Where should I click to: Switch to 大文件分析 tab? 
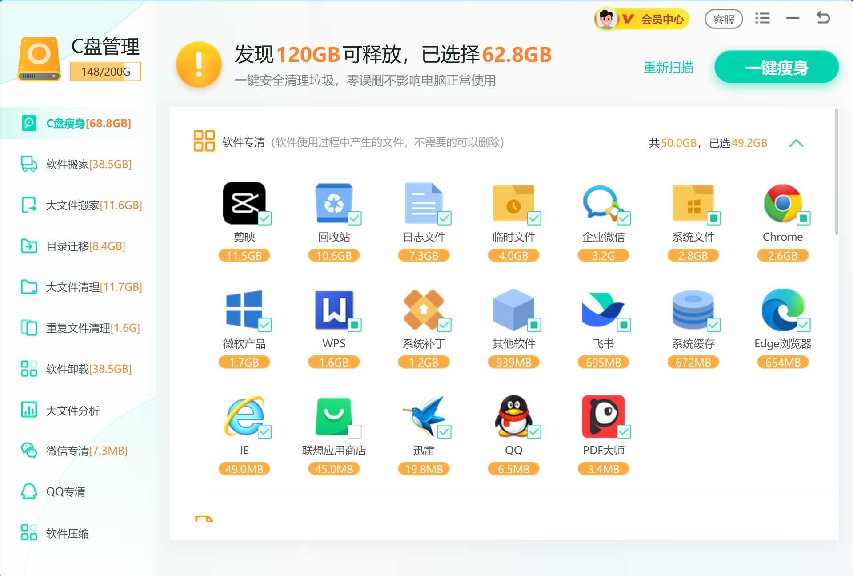tap(78, 410)
